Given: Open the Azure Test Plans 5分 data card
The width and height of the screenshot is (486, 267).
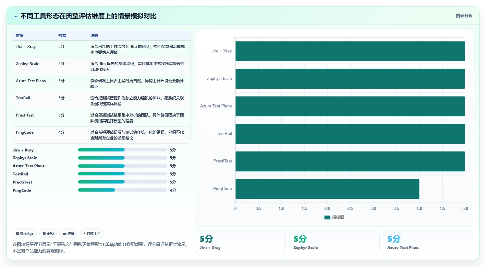Looking at the screenshot, I should coord(428,242).
